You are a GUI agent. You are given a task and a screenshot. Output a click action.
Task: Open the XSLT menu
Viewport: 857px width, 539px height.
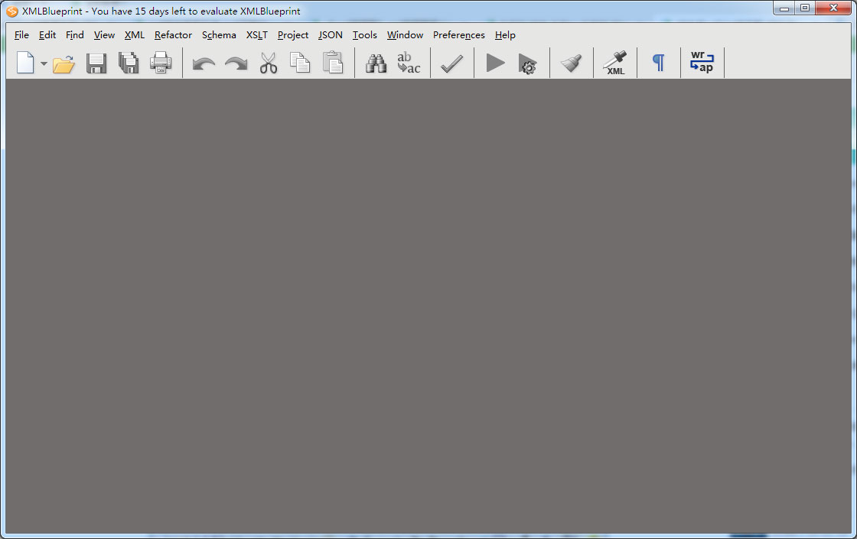[257, 35]
